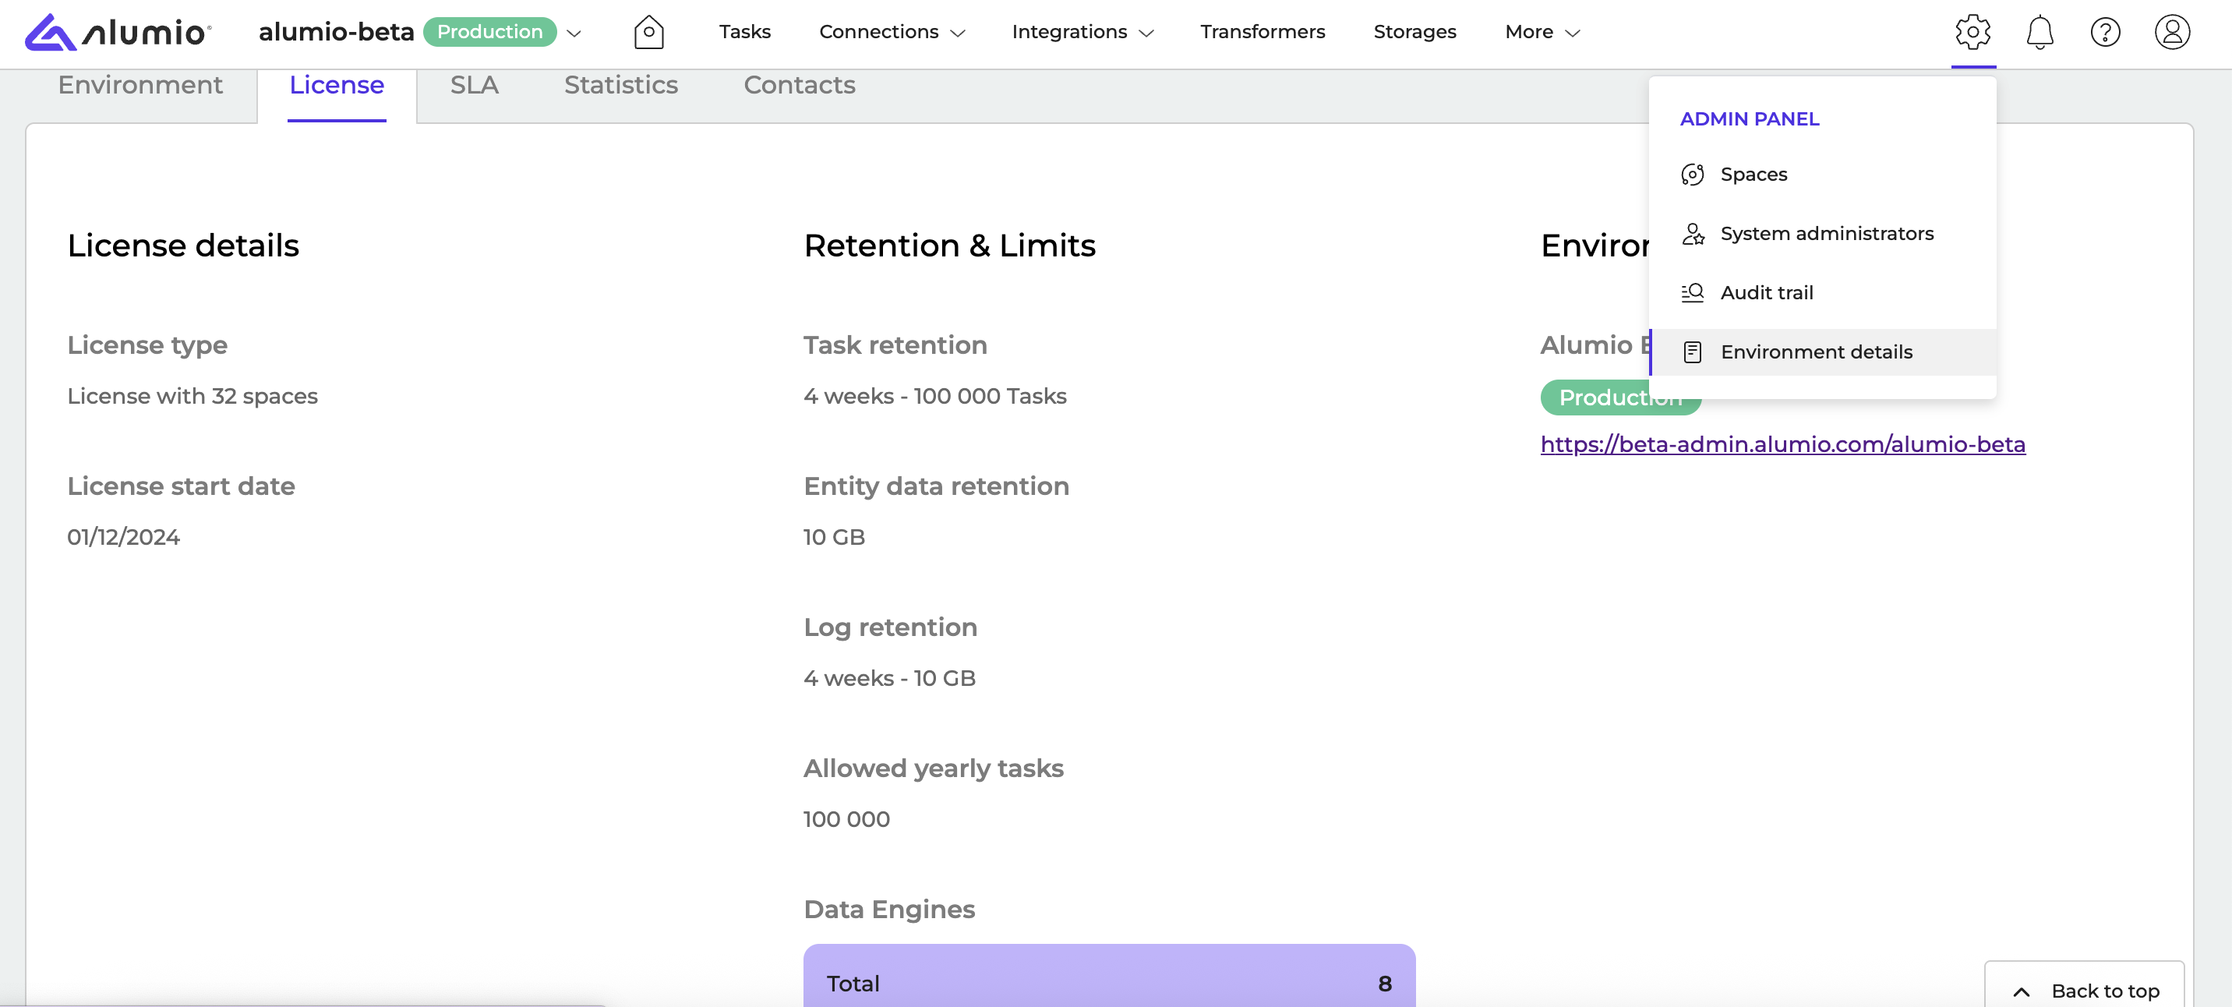Select Environment details menu item
The image size is (2232, 1007).
click(x=1815, y=352)
